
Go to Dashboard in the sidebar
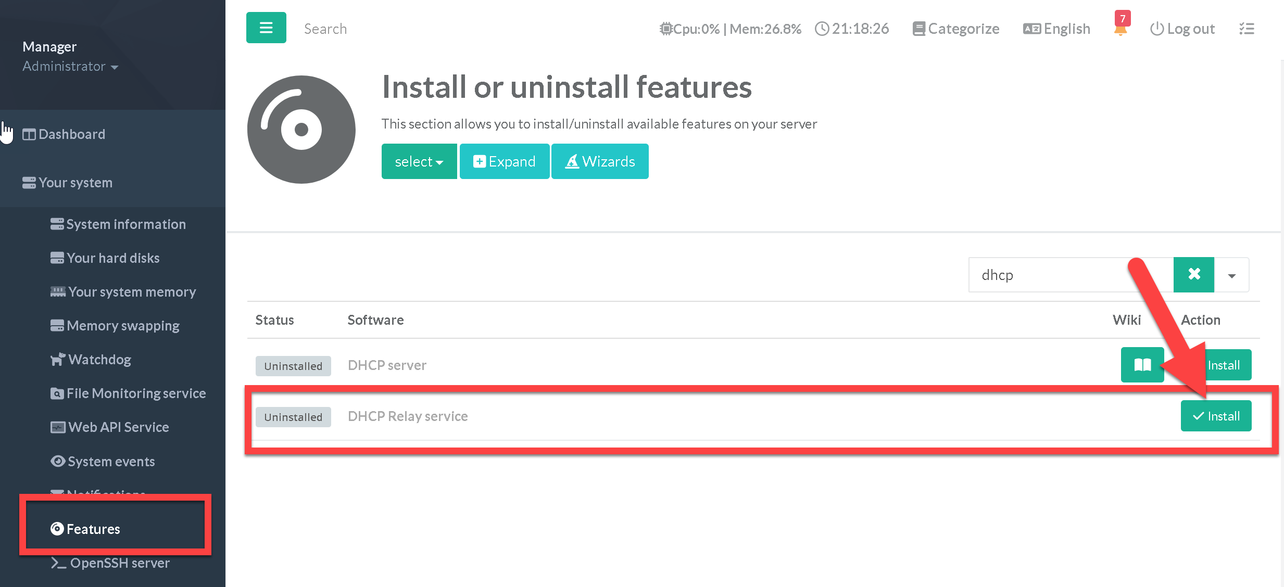[x=71, y=134]
